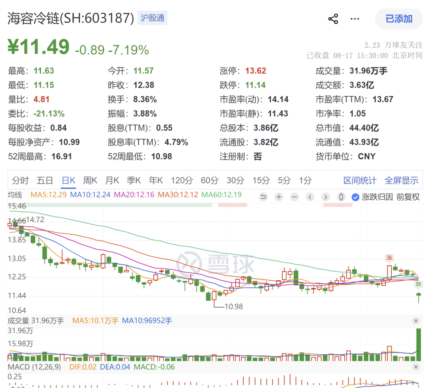Click the 股息率(TTM) value 4.79%
The width and height of the screenshot is (425, 388).
(176, 142)
